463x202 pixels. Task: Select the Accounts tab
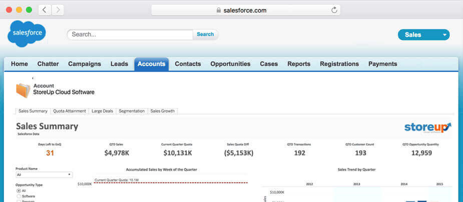coord(152,64)
